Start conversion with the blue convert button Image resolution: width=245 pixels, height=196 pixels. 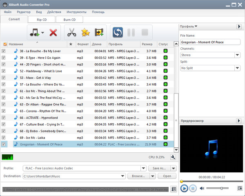pos(118,32)
